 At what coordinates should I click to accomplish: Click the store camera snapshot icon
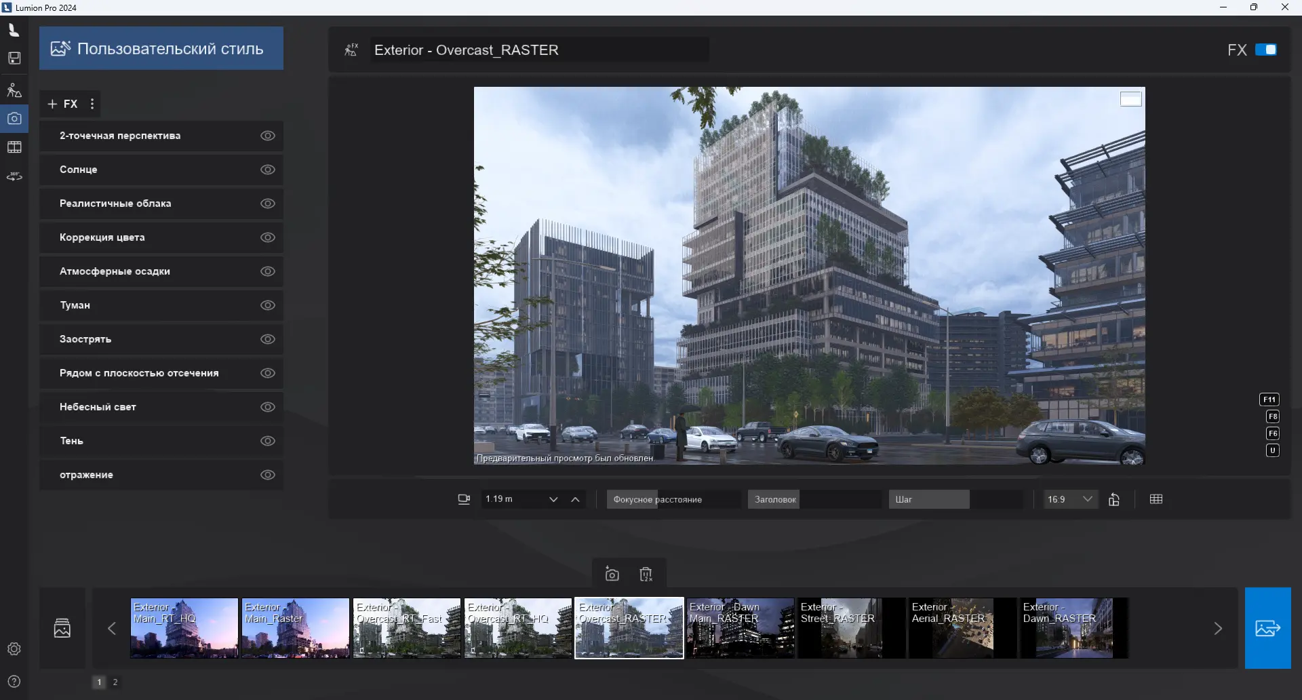point(612,575)
